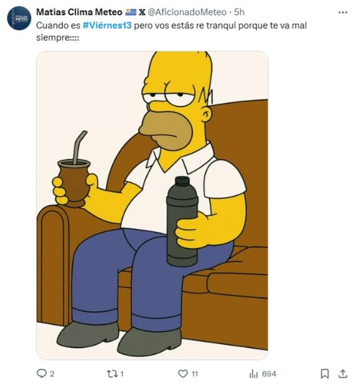Click the Uruguay flag emoji beside name
The width and height of the screenshot is (358, 386).
tap(131, 12)
